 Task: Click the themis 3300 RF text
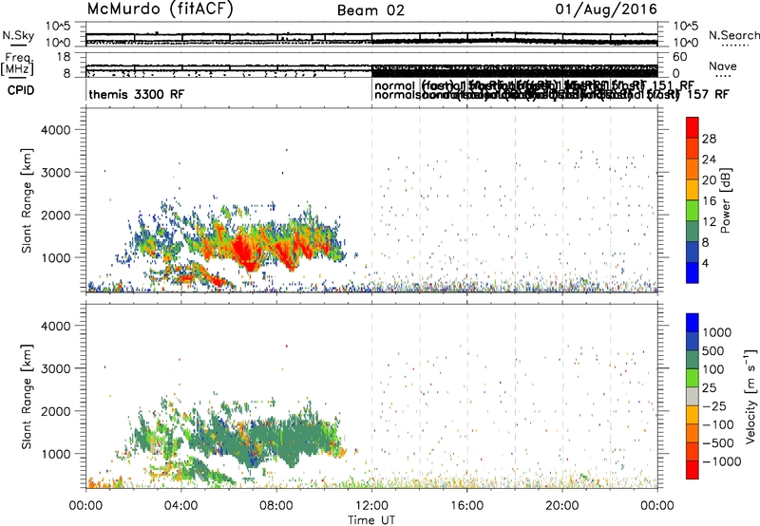click(137, 94)
